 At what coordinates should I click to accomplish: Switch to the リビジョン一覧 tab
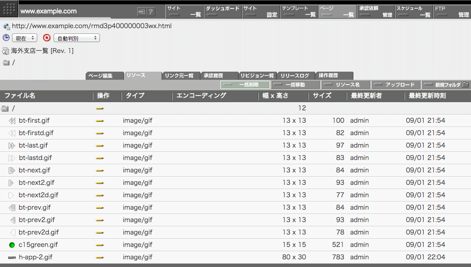[257, 75]
